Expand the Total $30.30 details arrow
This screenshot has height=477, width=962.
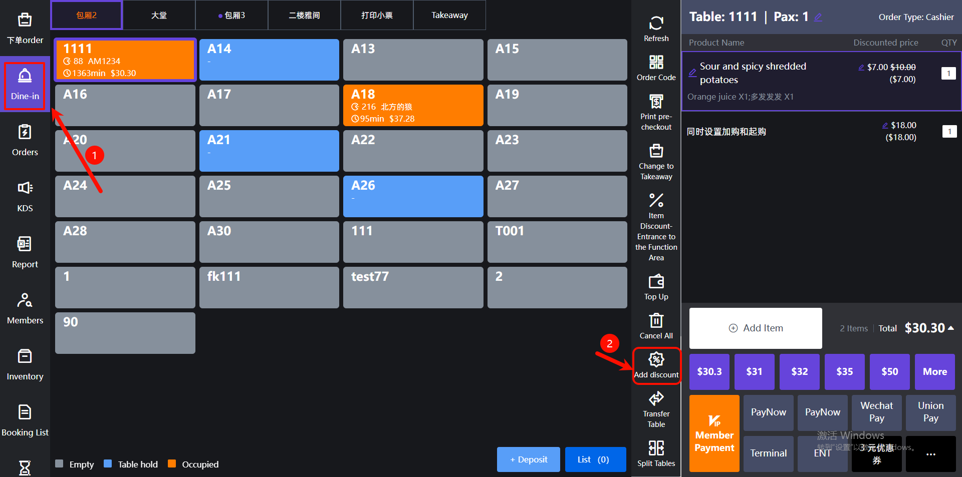tap(950, 328)
